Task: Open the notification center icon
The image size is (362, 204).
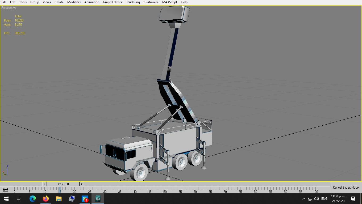Action: point(353,199)
